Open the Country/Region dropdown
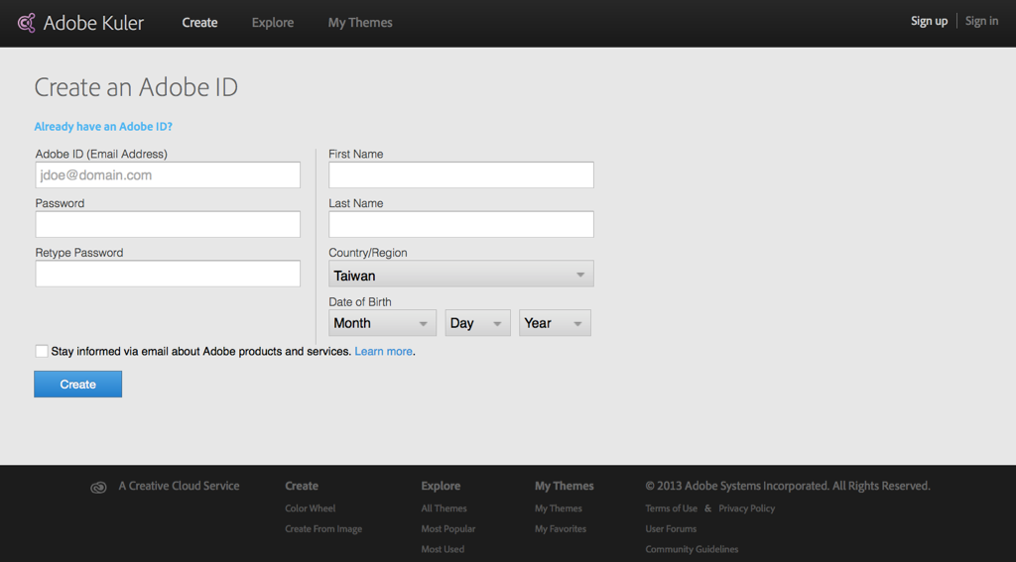 pyautogui.click(x=460, y=275)
